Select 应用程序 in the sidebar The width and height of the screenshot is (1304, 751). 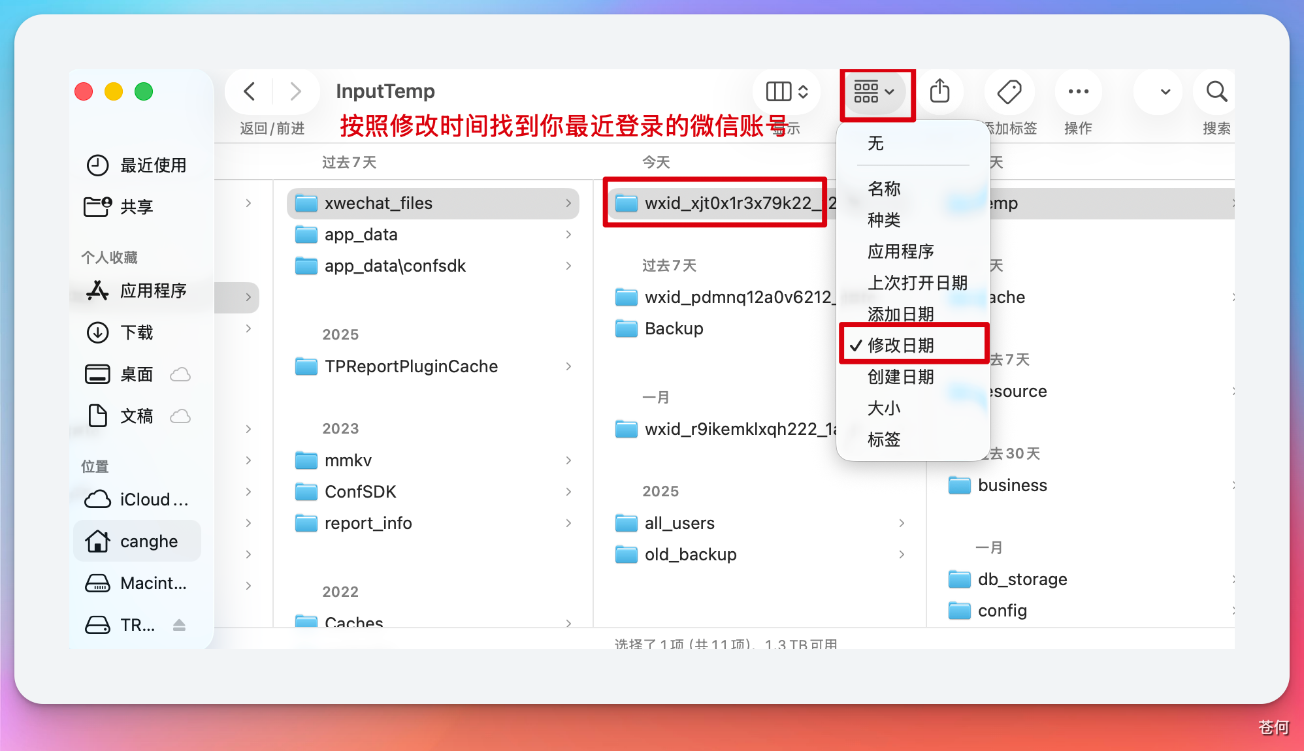coord(136,291)
